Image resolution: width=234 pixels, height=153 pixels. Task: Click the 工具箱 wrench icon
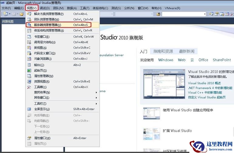tap(29, 87)
